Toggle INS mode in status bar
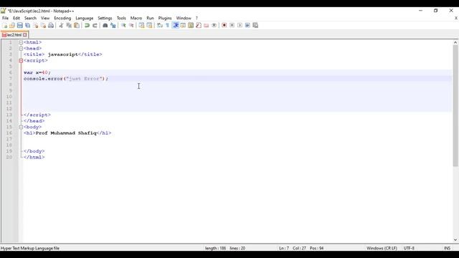The image size is (459, 258). [x=447, y=248]
